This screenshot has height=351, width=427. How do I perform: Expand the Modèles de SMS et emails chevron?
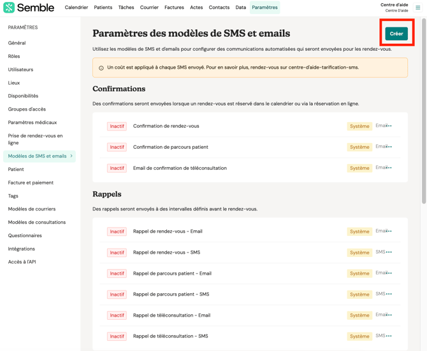(x=71, y=156)
